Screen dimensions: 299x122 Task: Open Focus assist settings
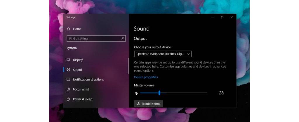click(81, 89)
